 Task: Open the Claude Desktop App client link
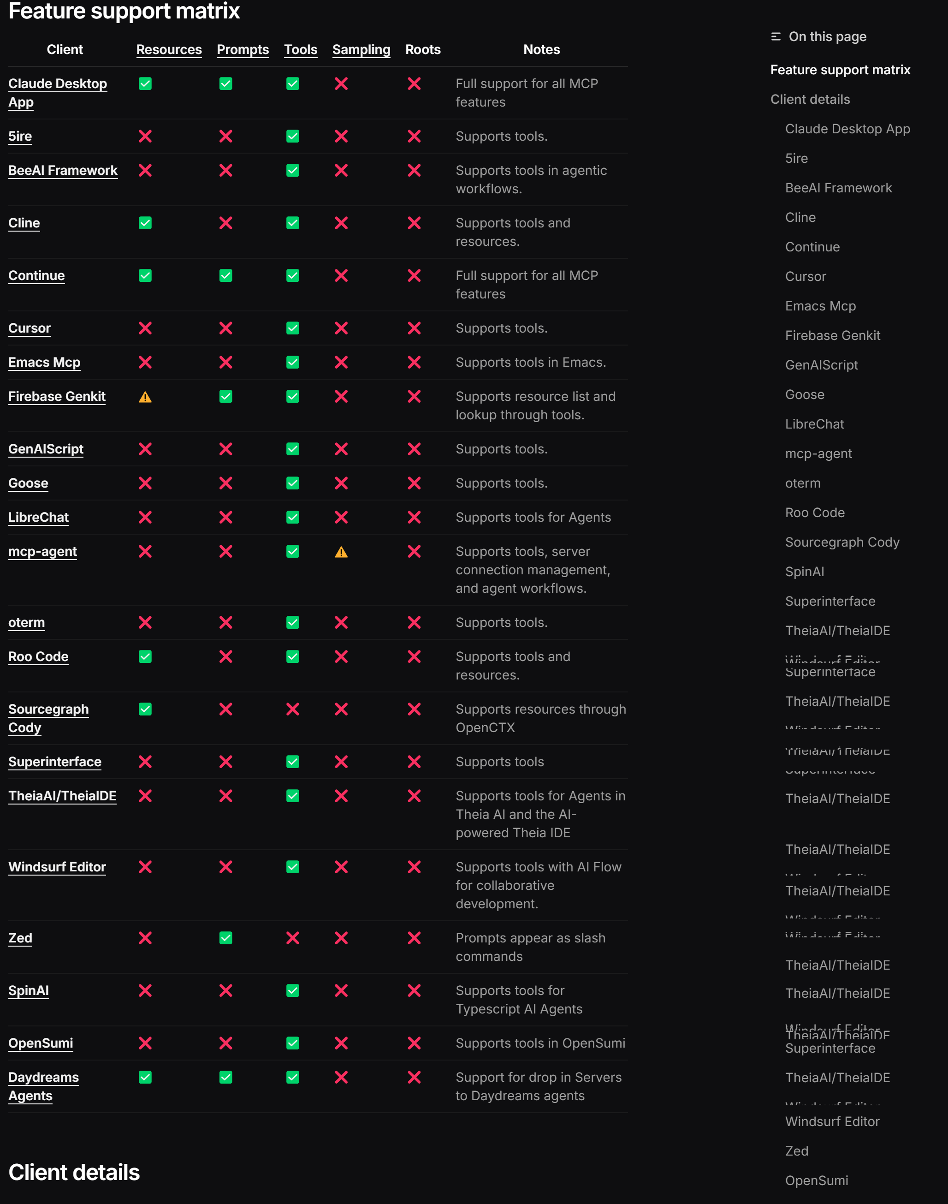(58, 93)
